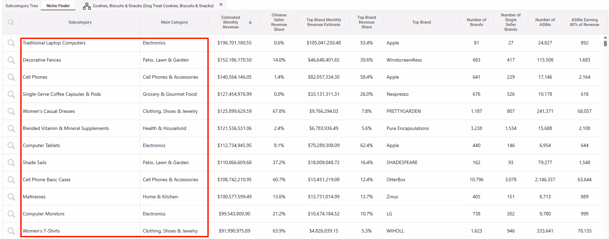
Task: Click the magnifier icon beside Decorative Fences
Action: (x=11, y=60)
